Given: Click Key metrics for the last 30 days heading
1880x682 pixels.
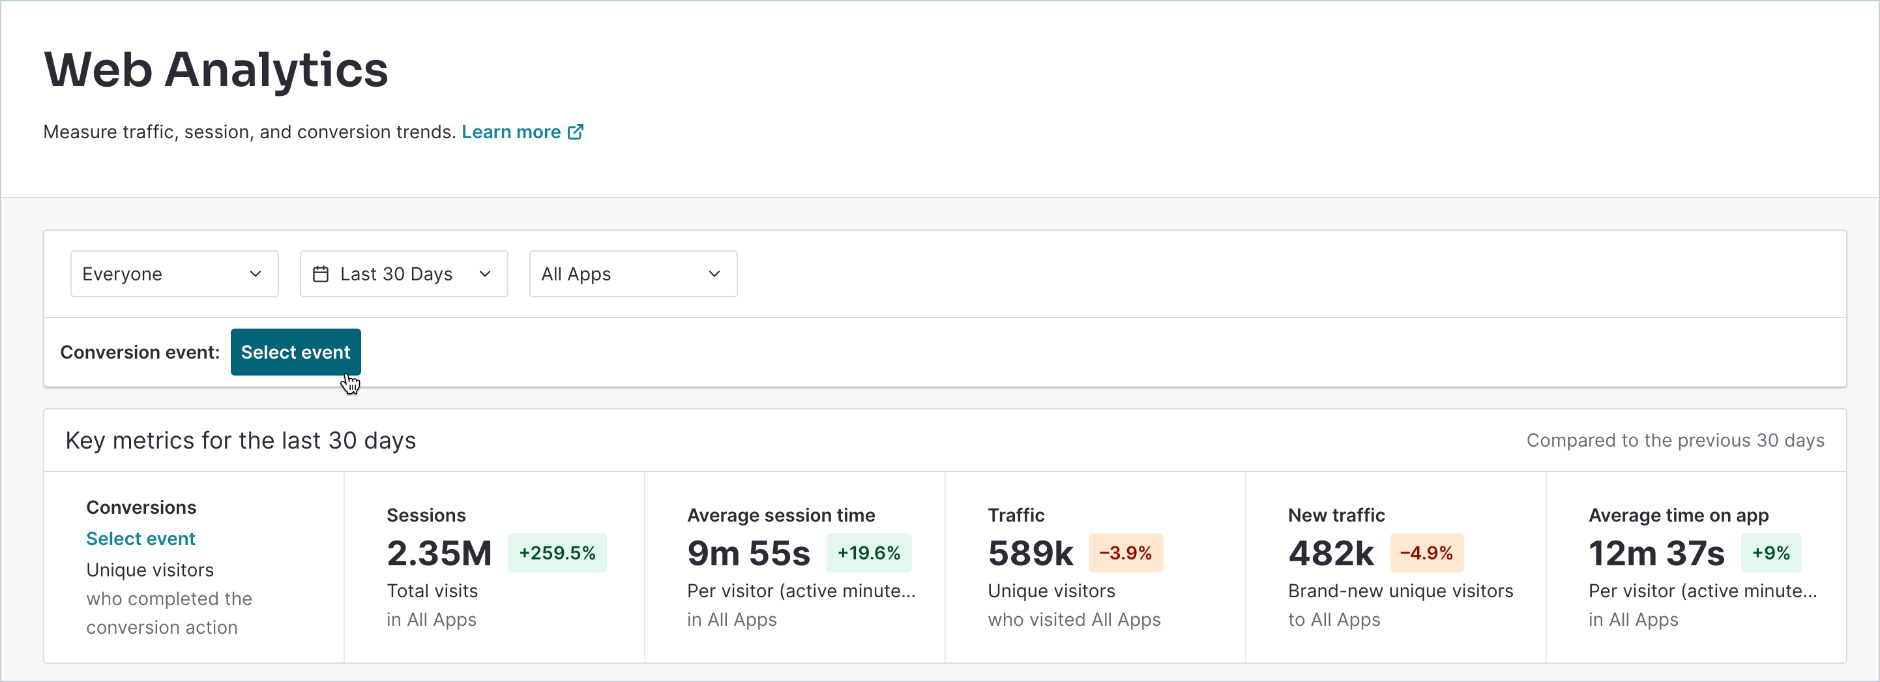Looking at the screenshot, I should coord(241,441).
